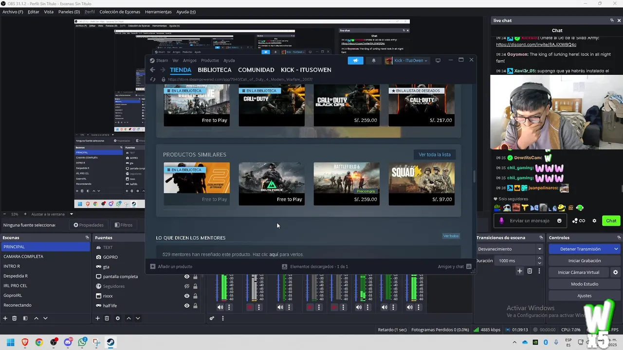This screenshot has height=350, width=623.
Task: Click Modo Estudio button
Action: [584, 284]
